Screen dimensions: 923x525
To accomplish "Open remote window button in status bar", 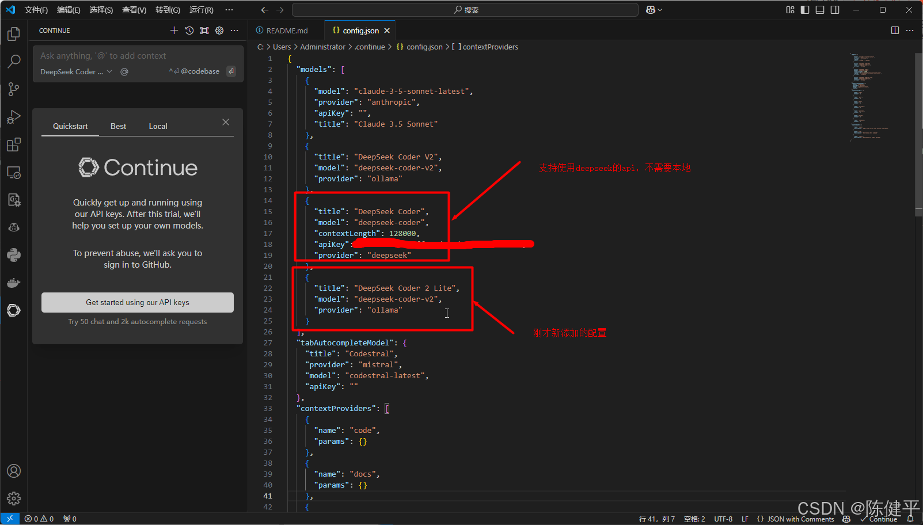I will pyautogui.click(x=10, y=519).
